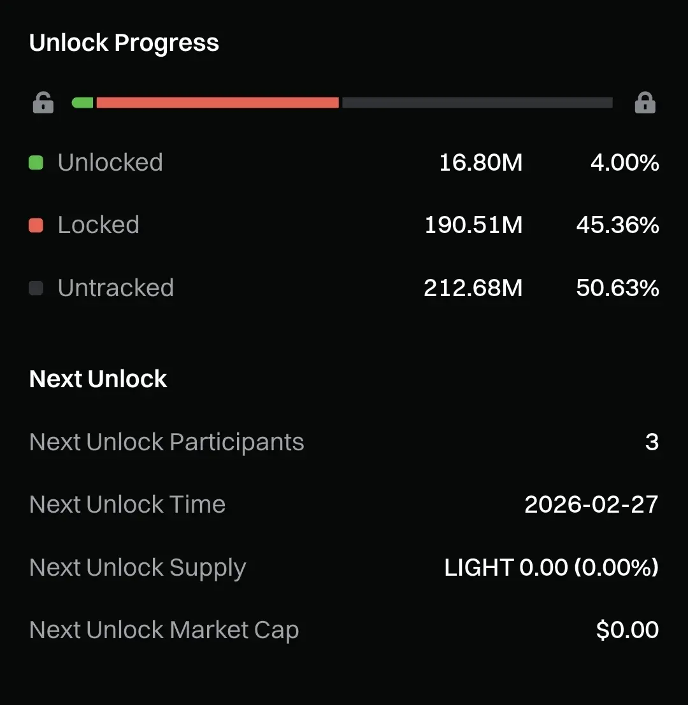
Task: Click the red Locked legend dot
Action: tap(36, 225)
